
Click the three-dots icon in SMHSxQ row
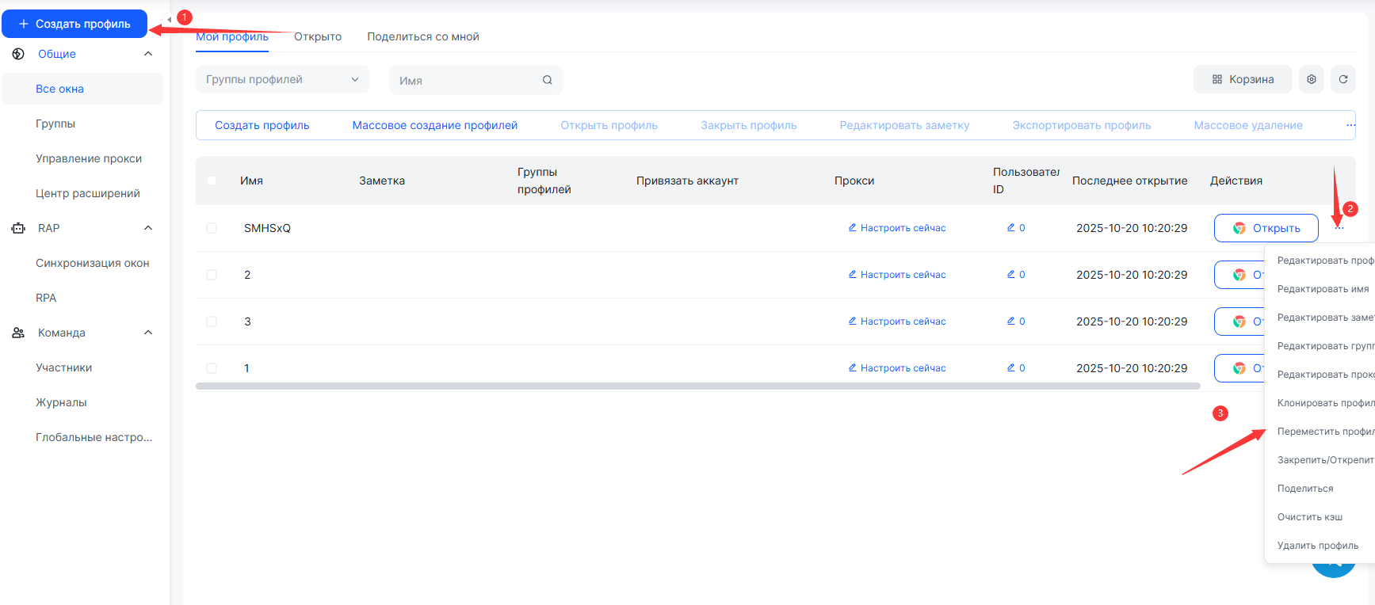point(1339,229)
